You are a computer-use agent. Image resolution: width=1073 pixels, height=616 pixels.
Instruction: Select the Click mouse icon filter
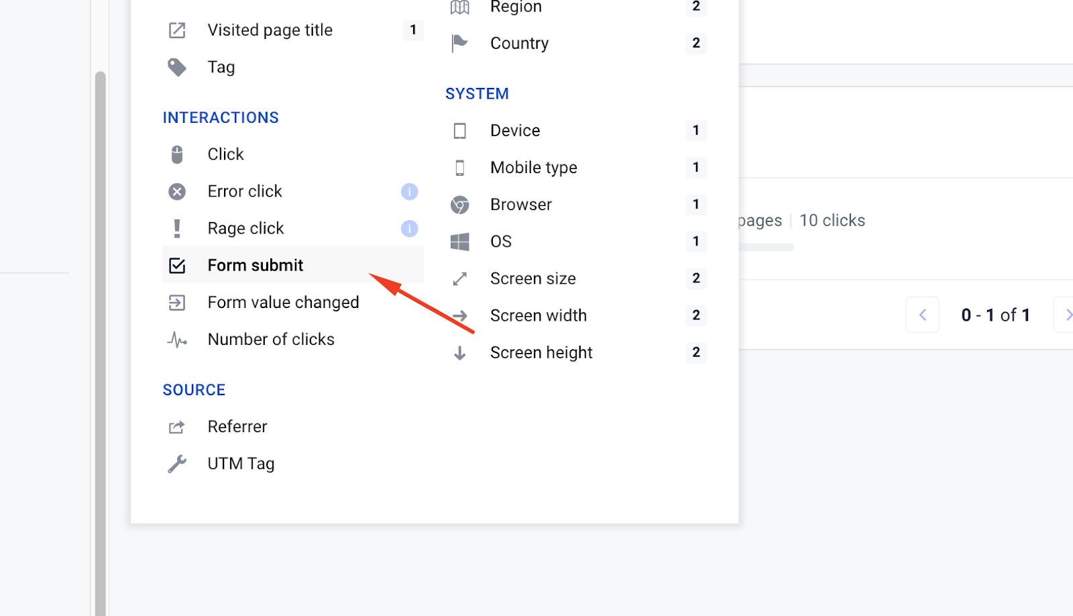[x=177, y=154]
